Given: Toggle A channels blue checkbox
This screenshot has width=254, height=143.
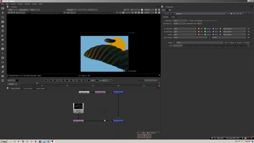Looking at the screenshot, I should pos(214,29).
